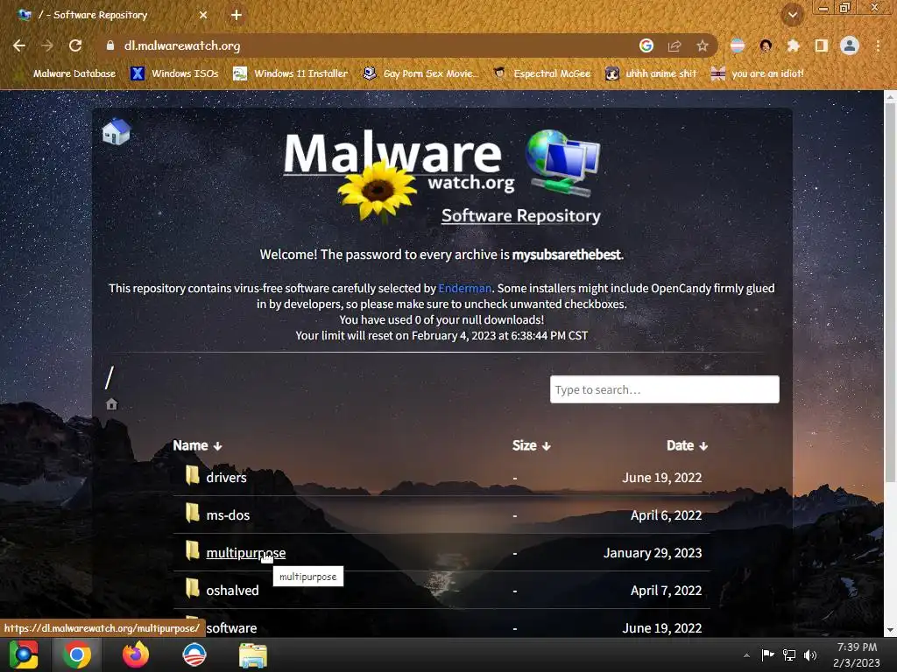The width and height of the screenshot is (897, 672).
Task: Click the share page icon in the address bar
Action: click(x=675, y=45)
